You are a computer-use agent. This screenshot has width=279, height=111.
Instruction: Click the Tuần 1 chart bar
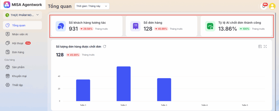83,90
